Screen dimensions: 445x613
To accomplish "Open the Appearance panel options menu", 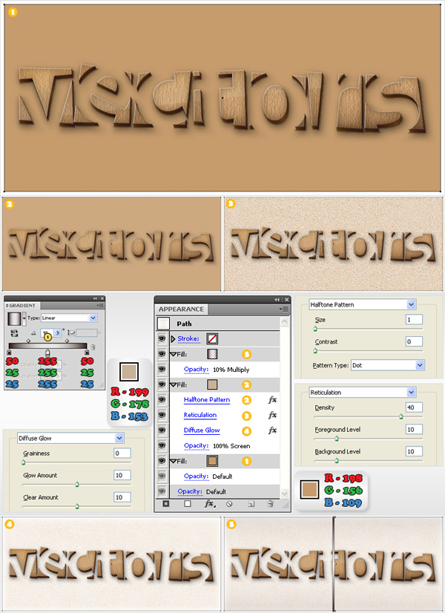I will 283,309.
